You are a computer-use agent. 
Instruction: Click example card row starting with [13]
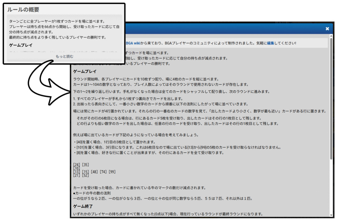click(94, 172)
